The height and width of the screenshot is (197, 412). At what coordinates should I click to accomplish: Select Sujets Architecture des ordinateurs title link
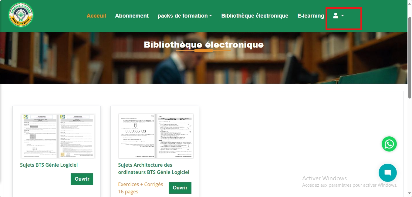pyautogui.click(x=154, y=169)
